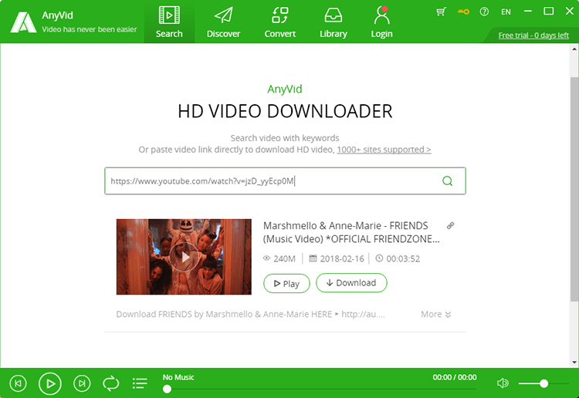Open the 1000+ sites supported link
Image resolution: width=579 pixels, height=398 pixels.
point(384,150)
